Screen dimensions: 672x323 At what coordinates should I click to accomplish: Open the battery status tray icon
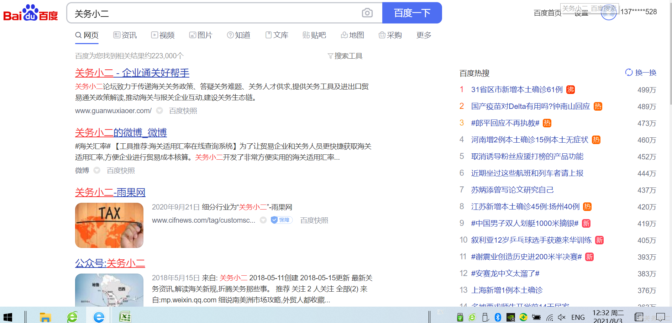(x=536, y=317)
